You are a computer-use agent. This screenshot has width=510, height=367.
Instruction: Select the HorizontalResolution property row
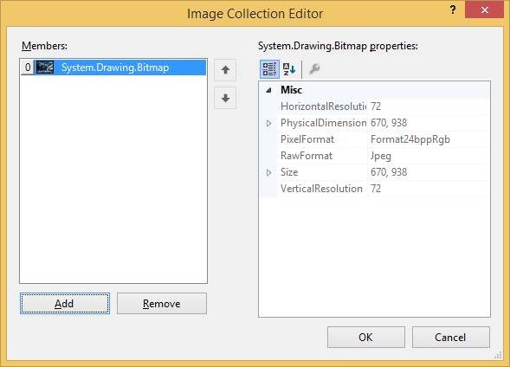coord(384,106)
